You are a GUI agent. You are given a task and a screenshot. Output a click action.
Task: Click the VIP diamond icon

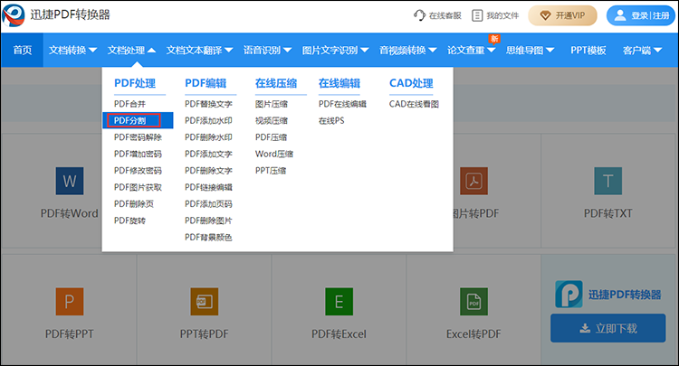point(545,15)
